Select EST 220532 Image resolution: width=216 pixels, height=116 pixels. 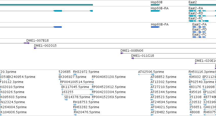(x=195, y=102)
